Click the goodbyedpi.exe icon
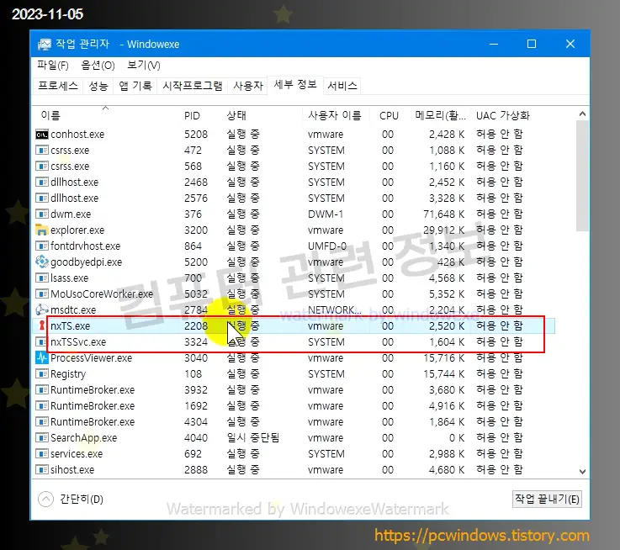This screenshot has height=550, width=620. 42,262
